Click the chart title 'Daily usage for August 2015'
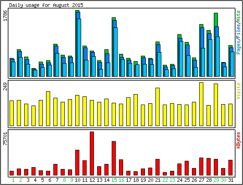 (x=46, y=5)
